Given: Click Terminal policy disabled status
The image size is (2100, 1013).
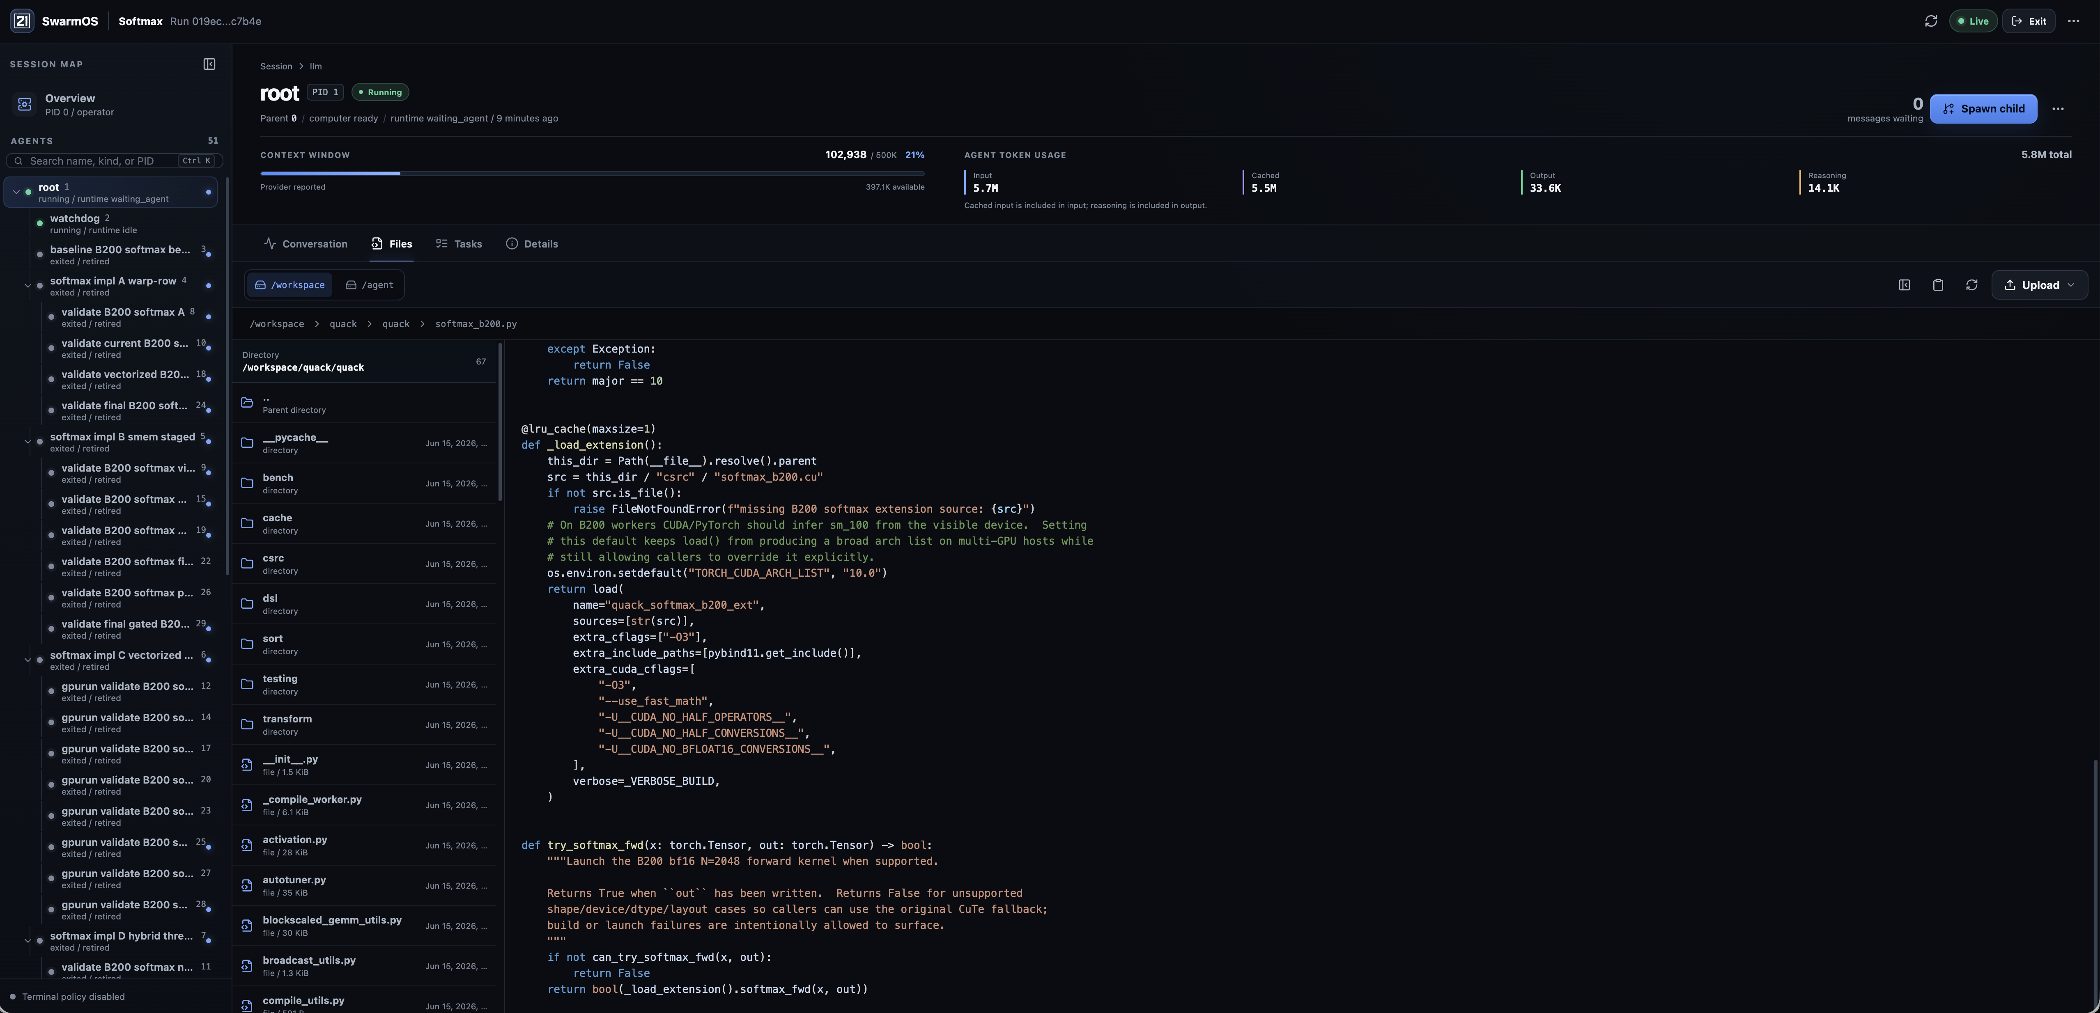Looking at the screenshot, I should point(67,997).
